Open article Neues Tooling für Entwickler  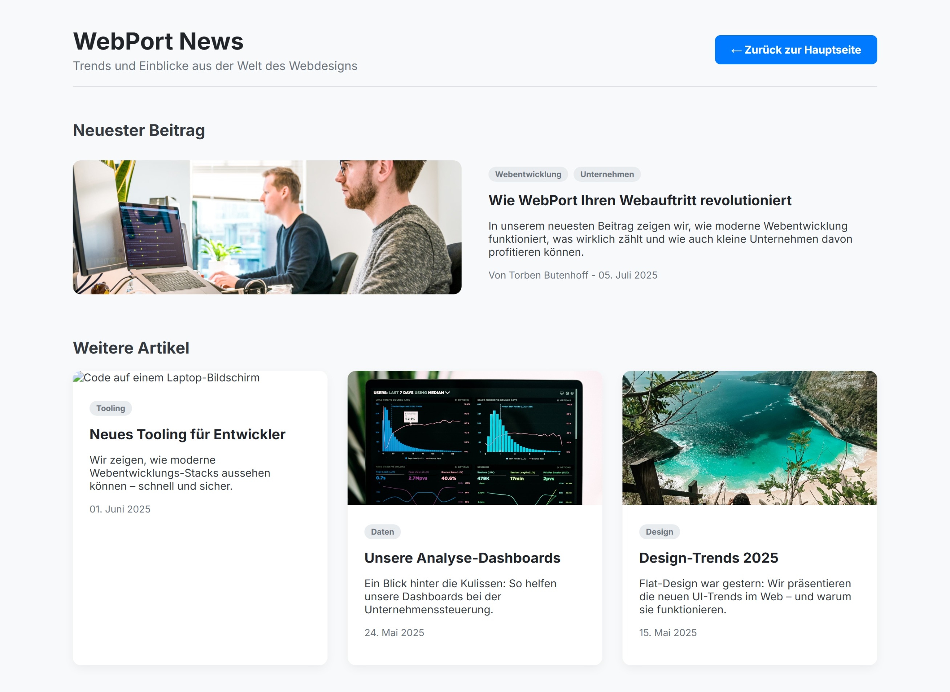click(187, 434)
